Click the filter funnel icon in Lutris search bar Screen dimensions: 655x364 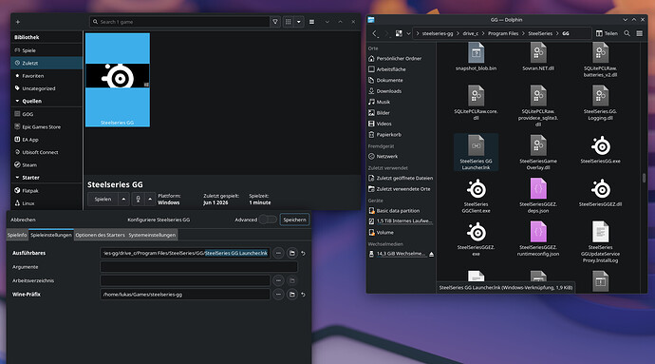pos(275,22)
